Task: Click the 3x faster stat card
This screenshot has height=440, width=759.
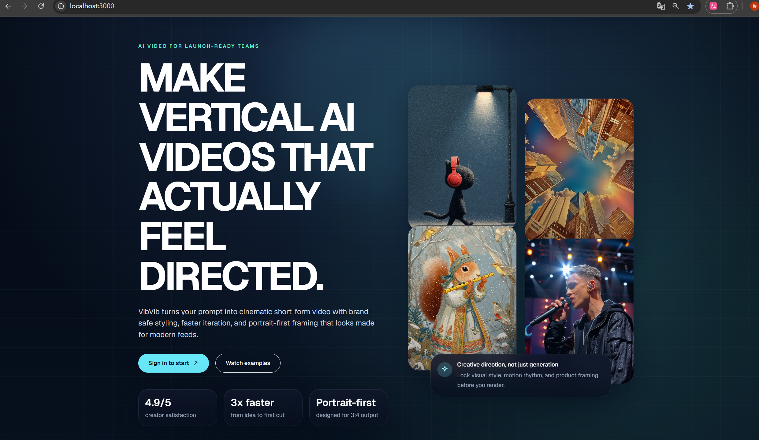Action: point(263,408)
